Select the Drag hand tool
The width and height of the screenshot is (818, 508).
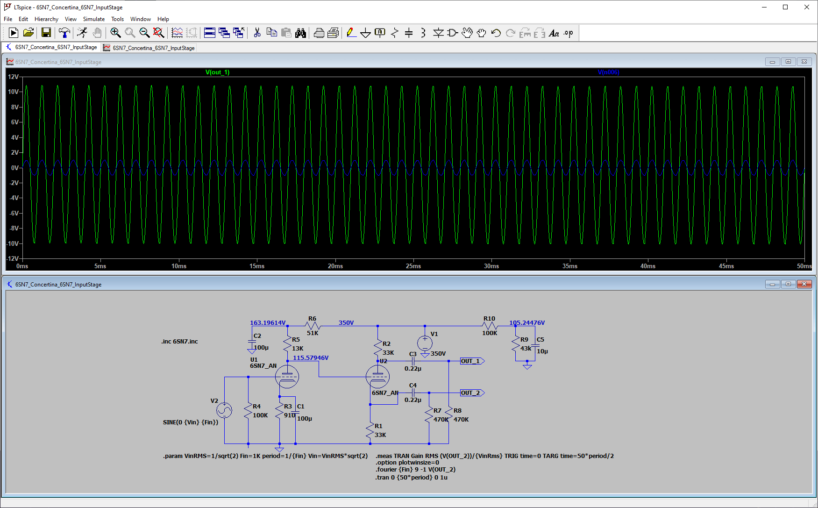(x=482, y=33)
